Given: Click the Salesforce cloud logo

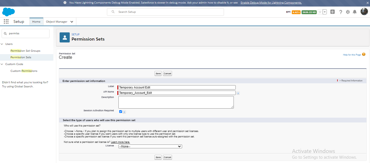Looking at the screenshot, I should [x=8, y=12].
